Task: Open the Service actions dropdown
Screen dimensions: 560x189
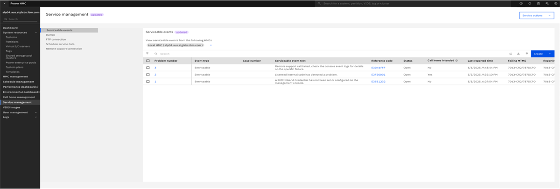Action: pos(536,15)
